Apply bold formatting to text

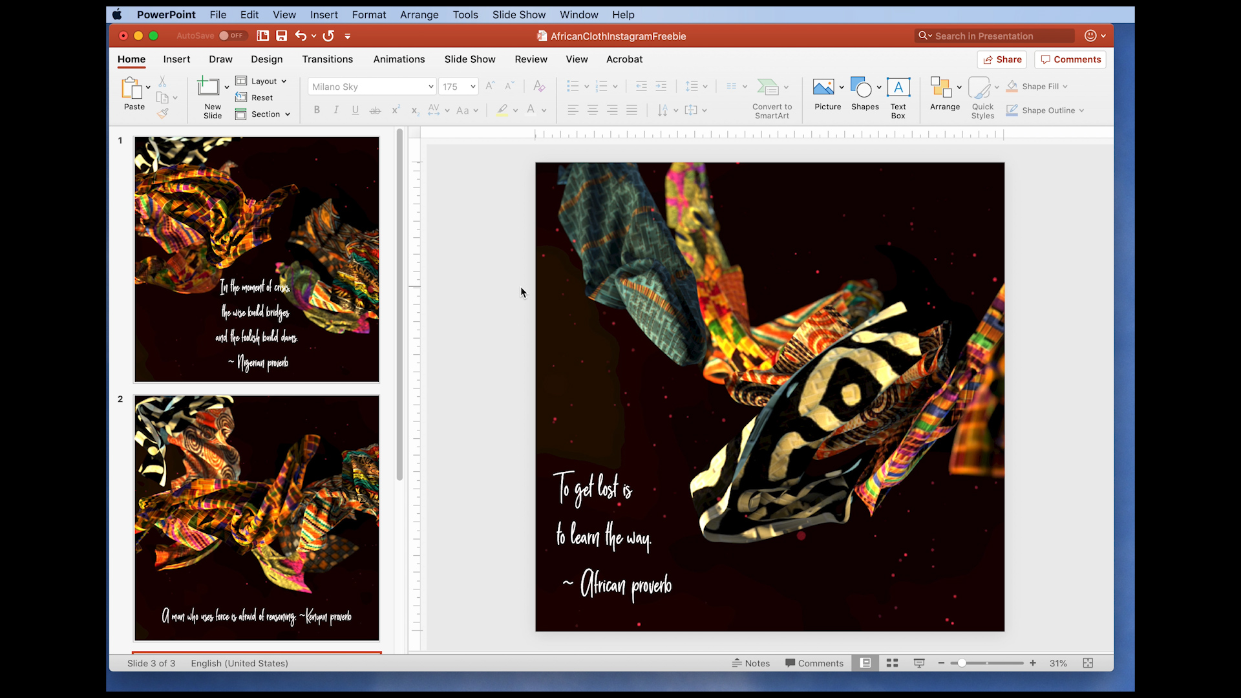point(316,110)
